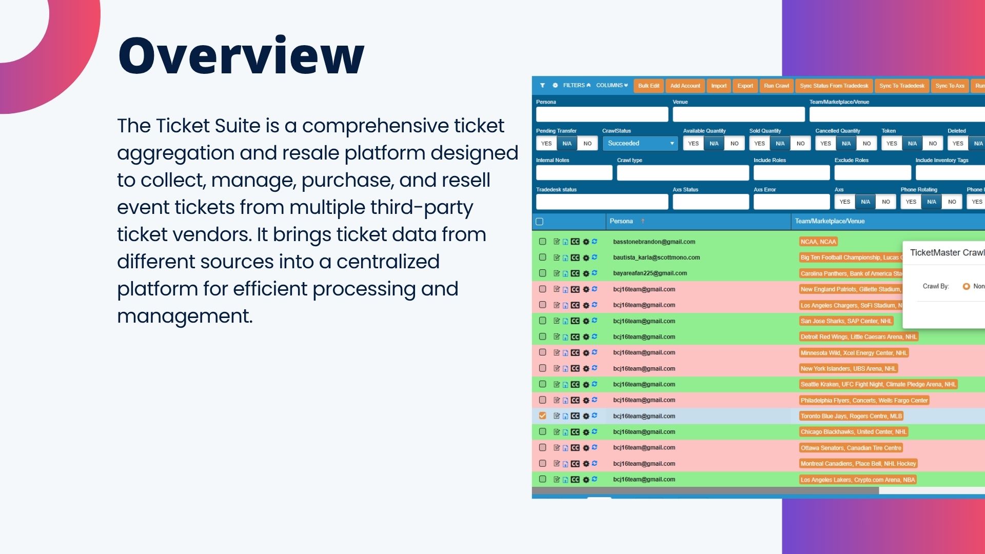Click the refresh icon in the basstonebrandon@gmail.com row

tap(595, 242)
